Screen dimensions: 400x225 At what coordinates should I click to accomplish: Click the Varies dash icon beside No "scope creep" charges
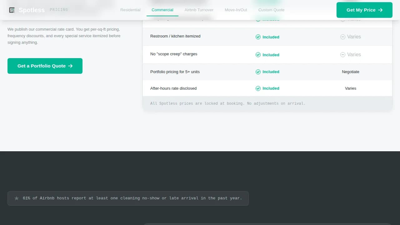click(x=342, y=54)
